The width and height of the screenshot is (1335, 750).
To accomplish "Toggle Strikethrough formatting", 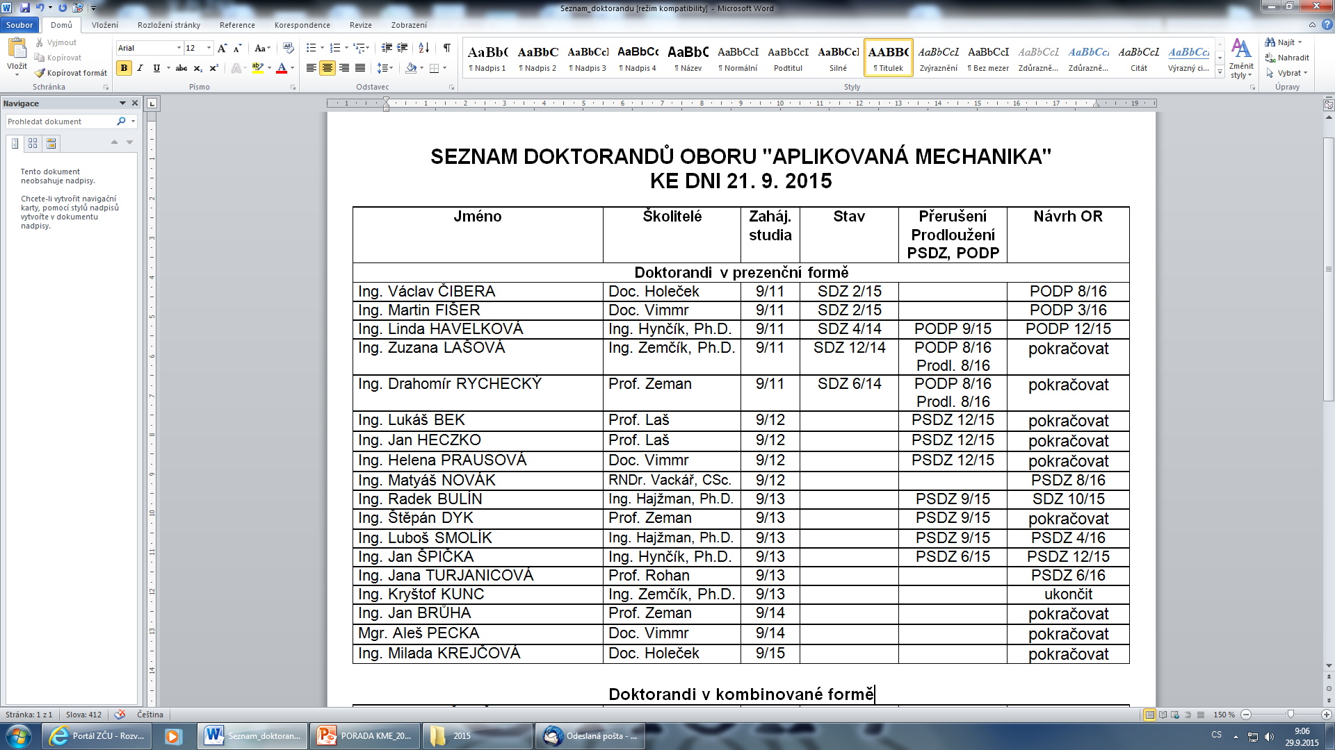I will 181,68.
